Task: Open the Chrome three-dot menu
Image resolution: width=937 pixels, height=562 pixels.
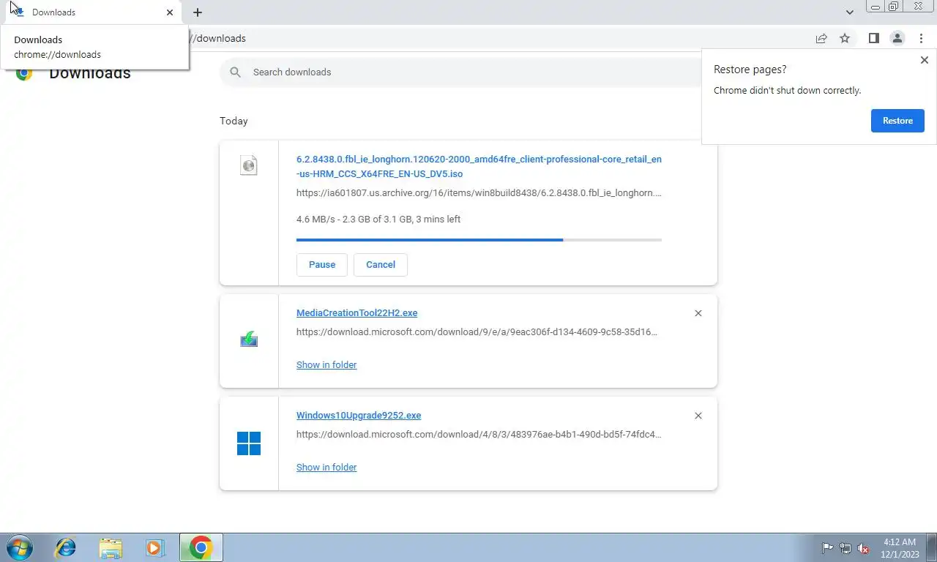Action: 921,38
